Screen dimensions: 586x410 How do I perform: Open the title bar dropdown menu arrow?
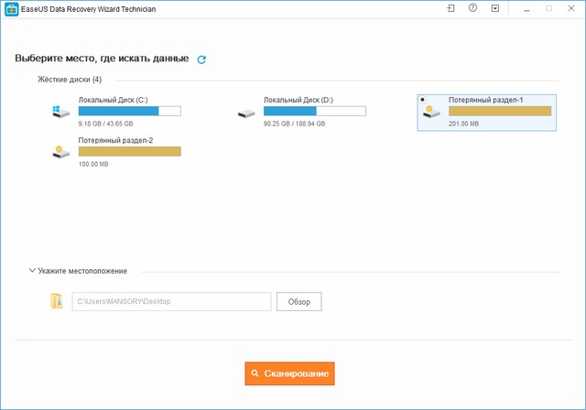pos(495,8)
